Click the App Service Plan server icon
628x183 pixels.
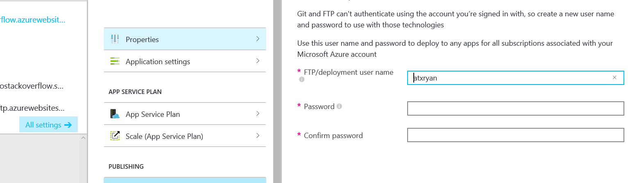coord(115,114)
